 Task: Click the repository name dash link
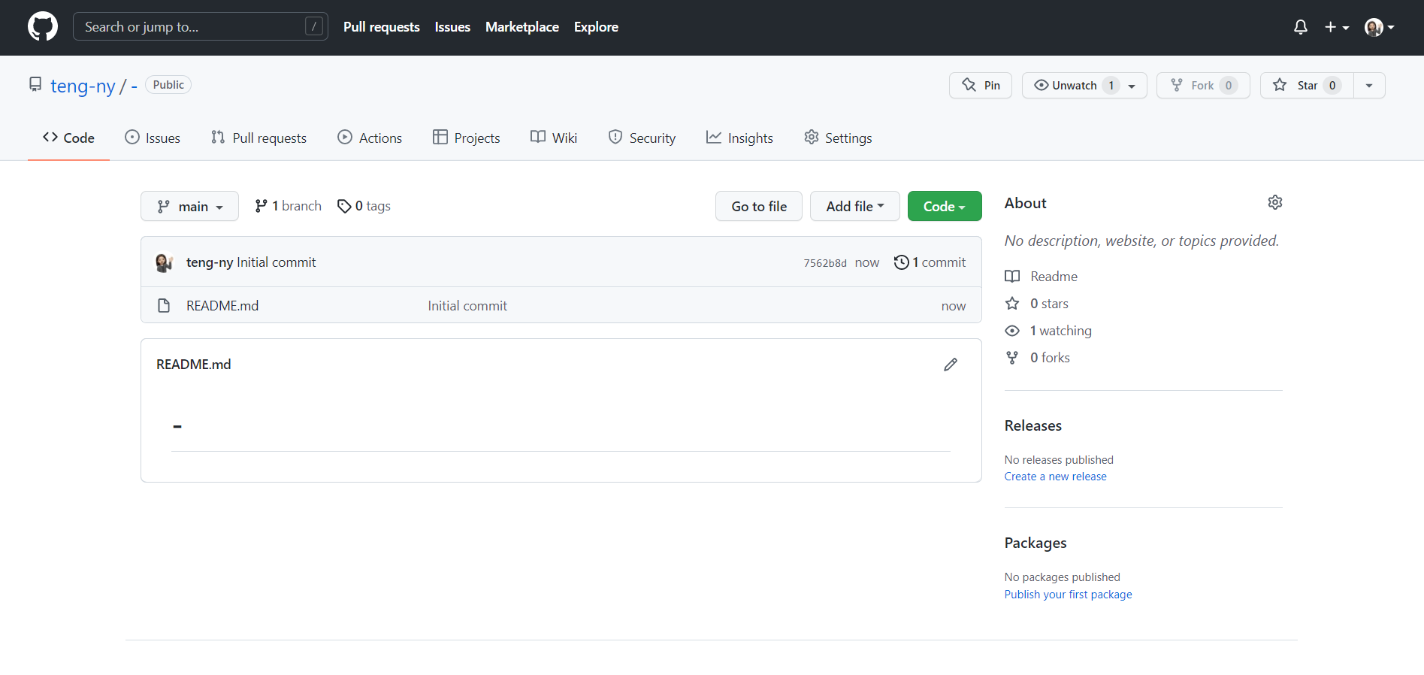pos(134,86)
